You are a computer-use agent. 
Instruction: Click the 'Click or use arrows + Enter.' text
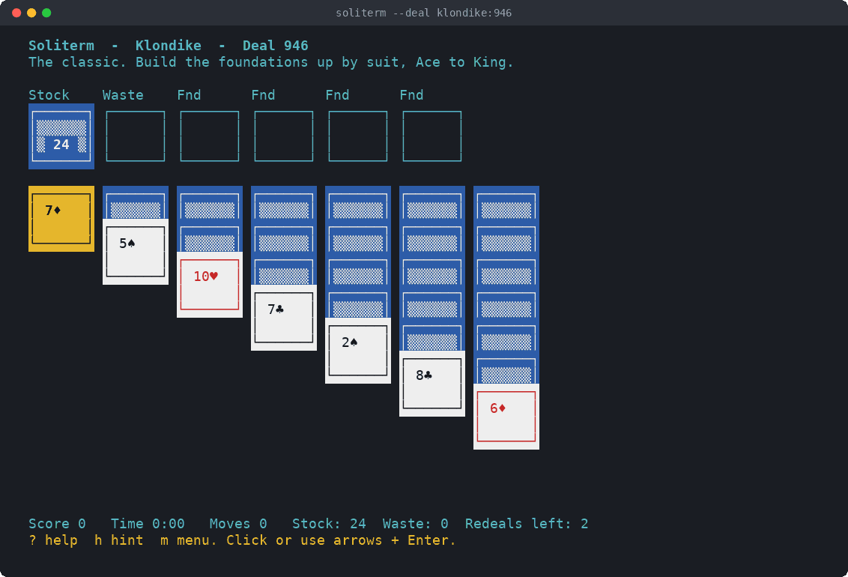point(342,540)
